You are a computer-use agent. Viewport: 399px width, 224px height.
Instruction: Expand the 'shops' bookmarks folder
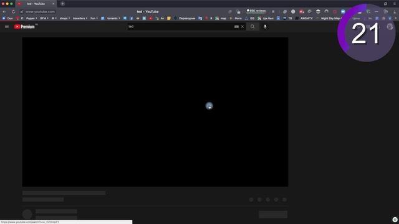pos(65,18)
